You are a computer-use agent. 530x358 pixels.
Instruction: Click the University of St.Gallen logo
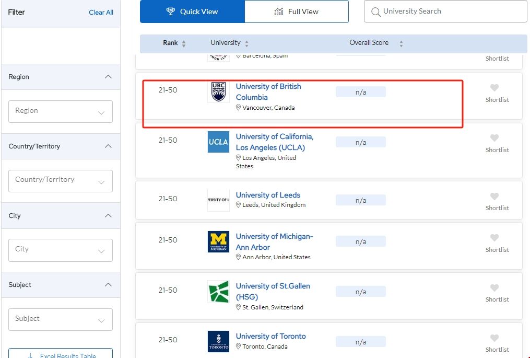click(x=218, y=292)
